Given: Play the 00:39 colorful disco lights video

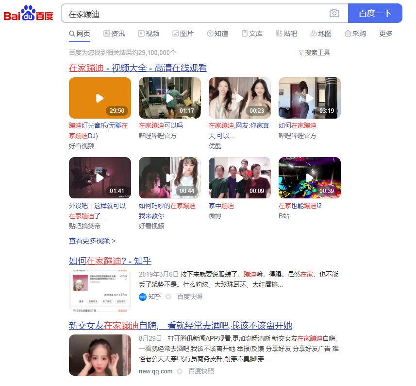Looking at the screenshot, I should click(310, 177).
